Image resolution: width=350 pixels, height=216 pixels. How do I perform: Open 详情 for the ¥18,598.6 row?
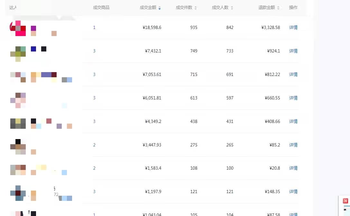tap(293, 27)
